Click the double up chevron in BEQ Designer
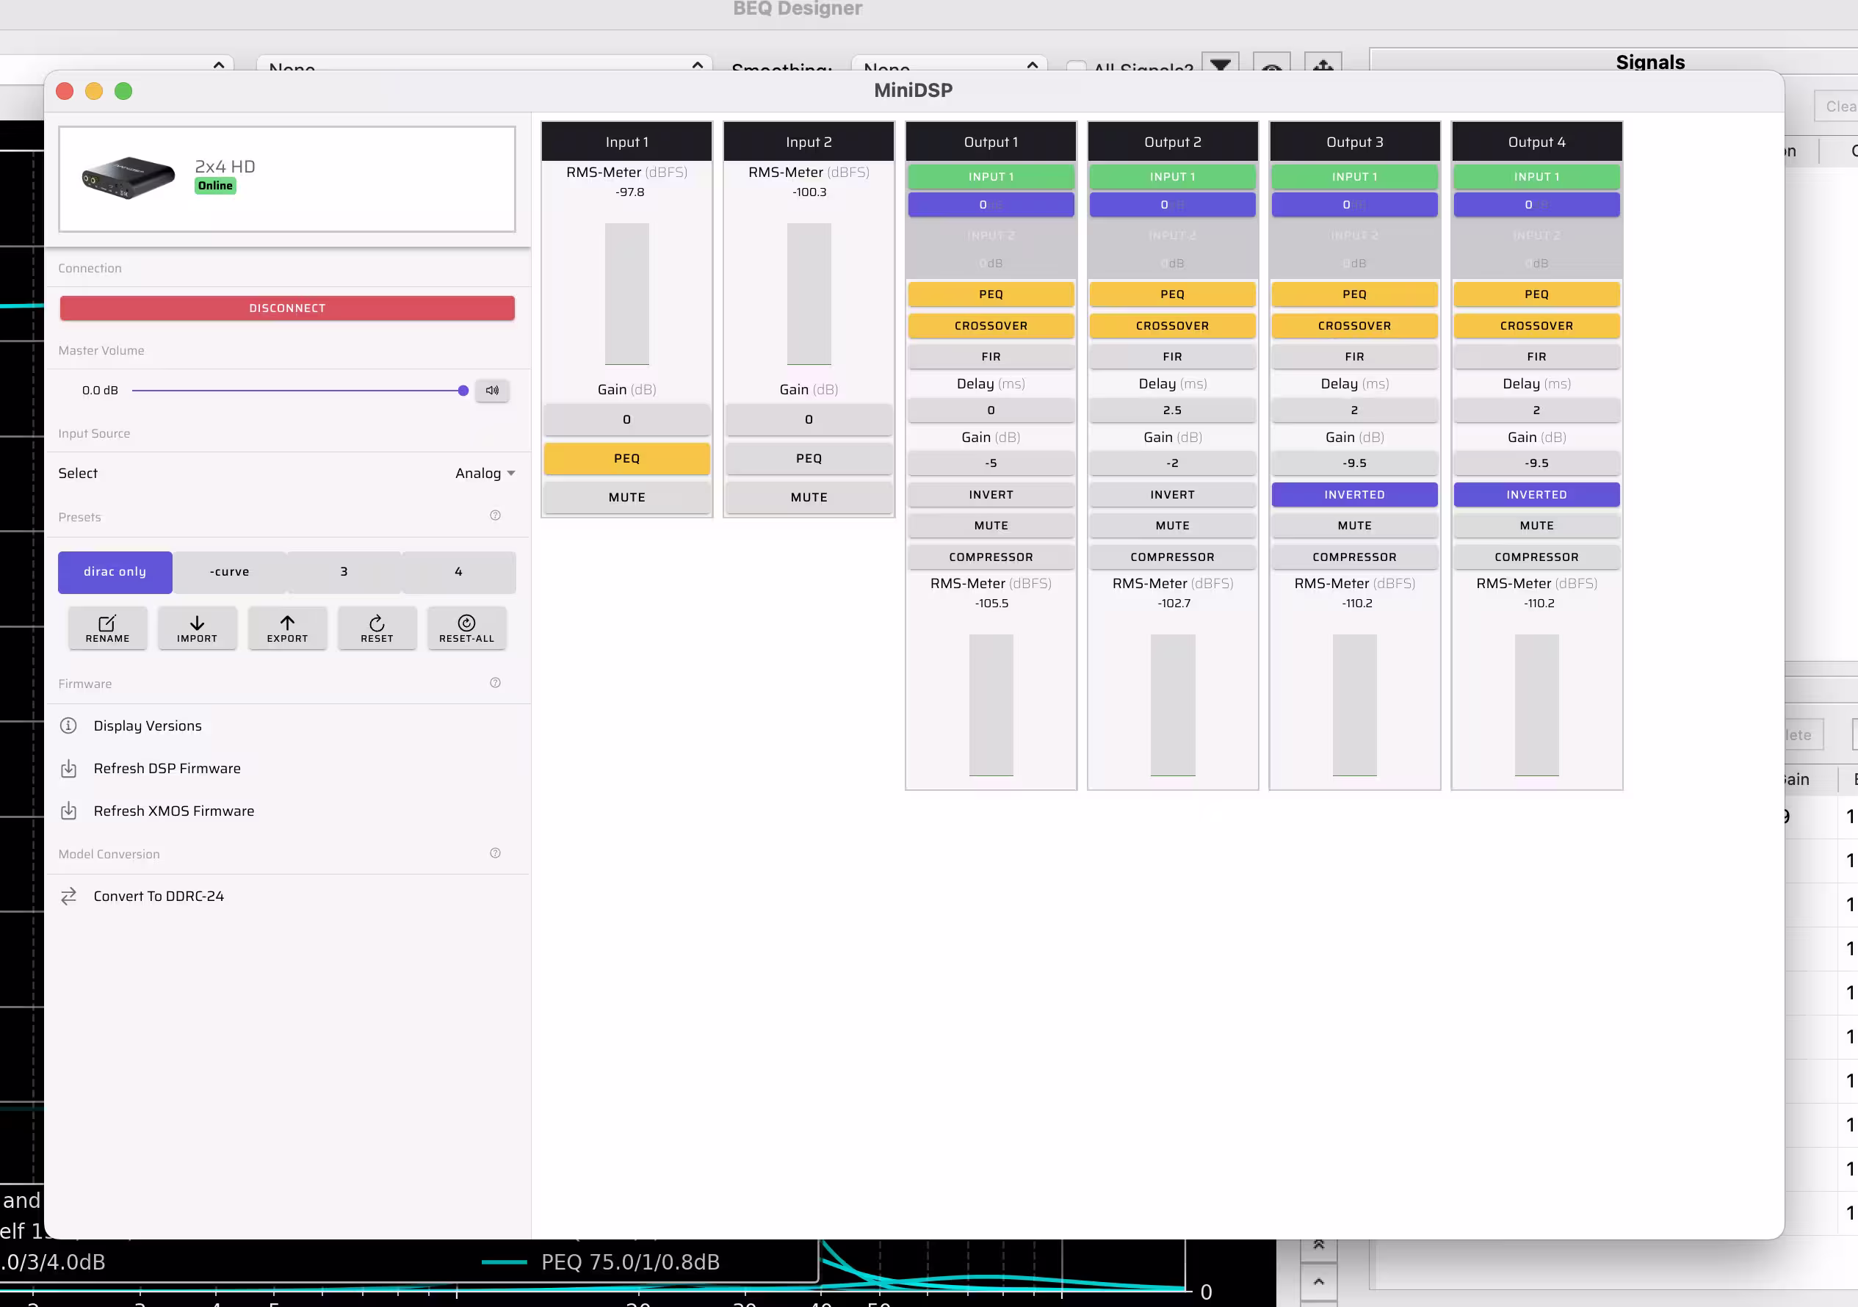The width and height of the screenshot is (1858, 1307). click(x=1319, y=1245)
